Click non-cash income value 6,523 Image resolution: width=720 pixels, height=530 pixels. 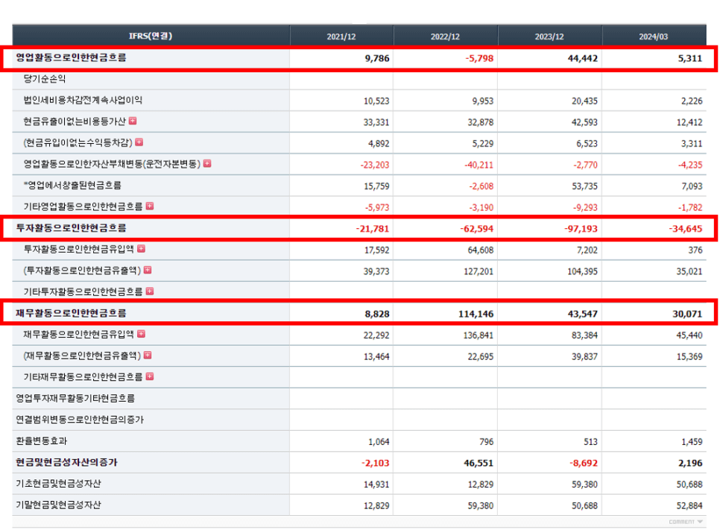587,144
